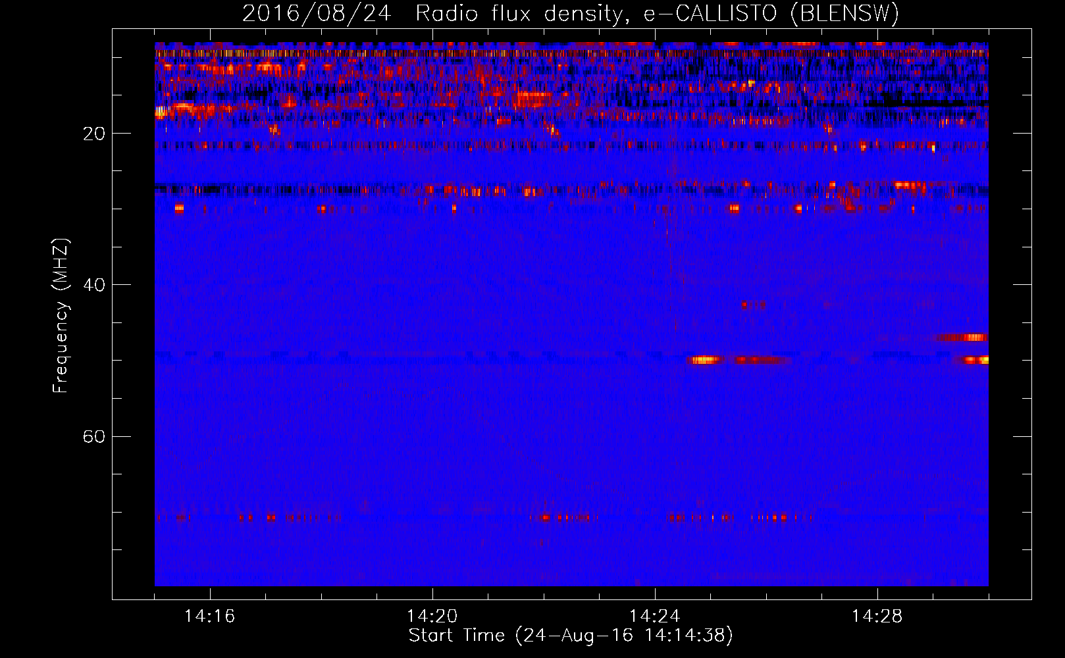Click the 60 MHz frequency tick label
The width and height of the screenshot is (1065, 658).
(x=94, y=436)
